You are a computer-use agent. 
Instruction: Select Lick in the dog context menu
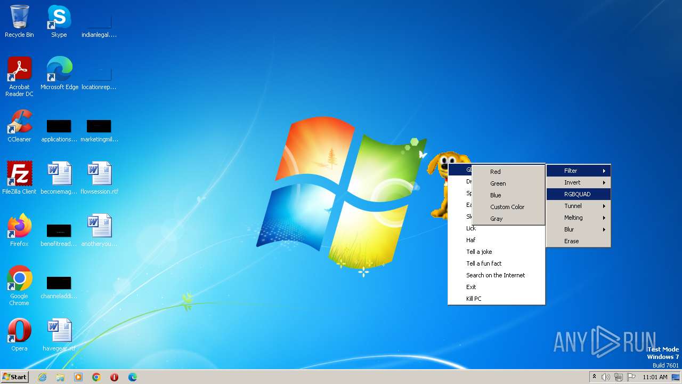pos(497,228)
